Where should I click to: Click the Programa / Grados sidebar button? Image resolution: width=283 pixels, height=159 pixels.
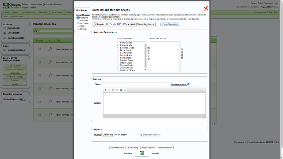click(x=15, y=77)
